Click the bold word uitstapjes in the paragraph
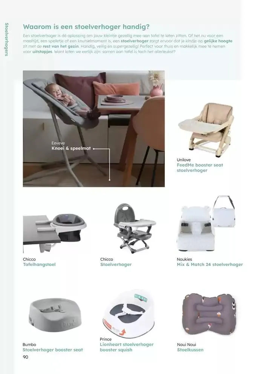This screenshot has height=374, width=264. pyautogui.click(x=42, y=51)
